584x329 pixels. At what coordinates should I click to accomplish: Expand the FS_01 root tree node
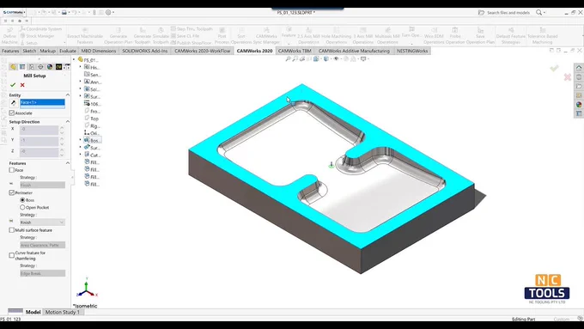[74, 59]
